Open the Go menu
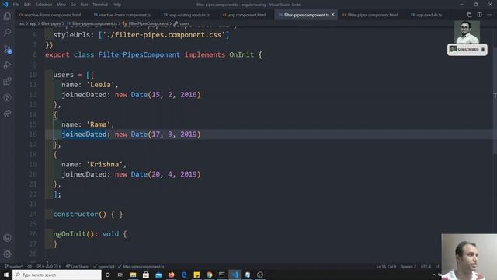497x280 pixels. 73,5
